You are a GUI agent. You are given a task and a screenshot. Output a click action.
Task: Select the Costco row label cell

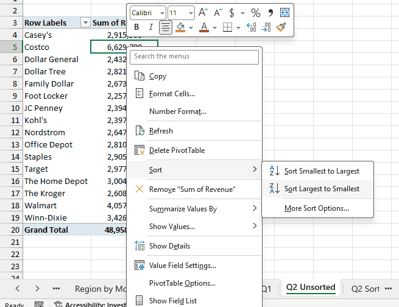pos(57,47)
